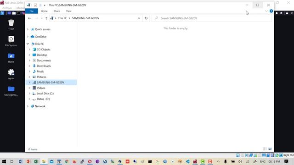The width and height of the screenshot is (294, 165).
Task: Open Pictures in the sidebar
Action: coord(41,77)
